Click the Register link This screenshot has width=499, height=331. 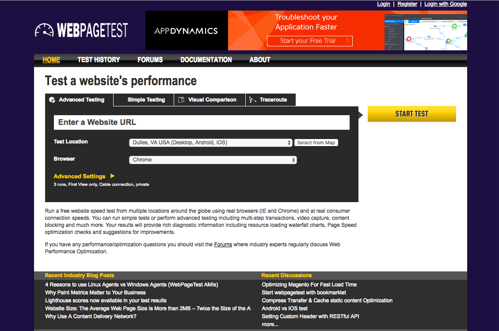coord(407,4)
